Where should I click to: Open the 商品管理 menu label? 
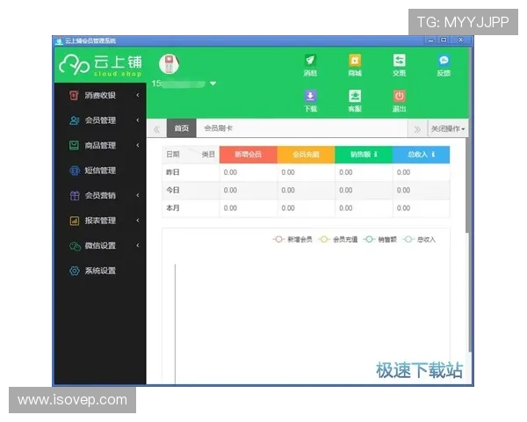100,145
